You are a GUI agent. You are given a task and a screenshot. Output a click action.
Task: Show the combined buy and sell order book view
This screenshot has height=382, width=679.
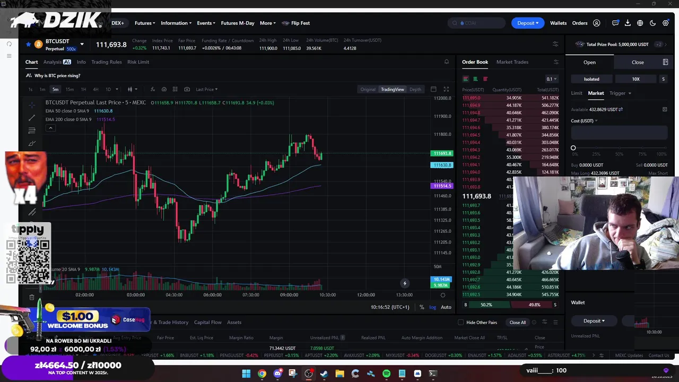465,79
